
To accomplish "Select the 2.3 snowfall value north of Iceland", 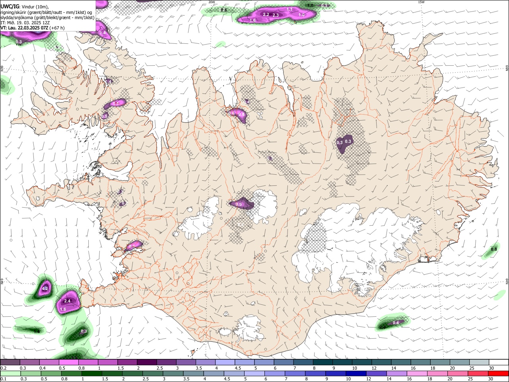I will [275, 15].
